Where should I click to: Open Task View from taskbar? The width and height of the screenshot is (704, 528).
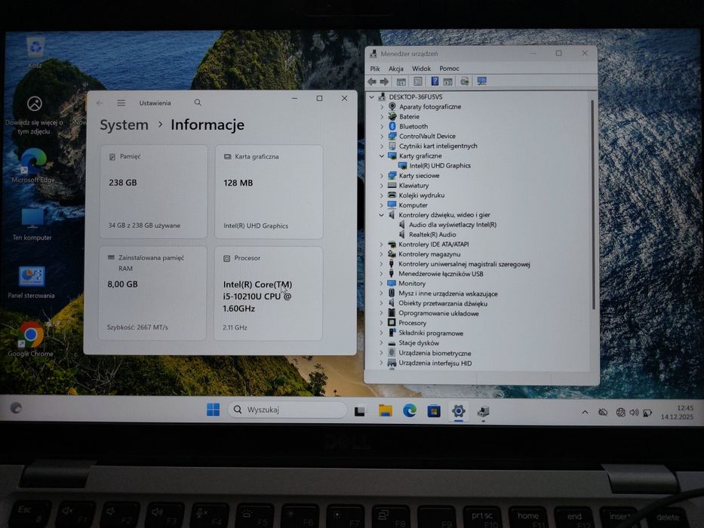click(360, 411)
